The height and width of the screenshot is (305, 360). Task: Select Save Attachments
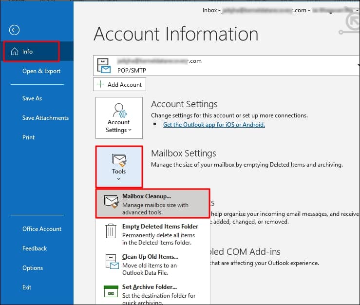pos(45,118)
